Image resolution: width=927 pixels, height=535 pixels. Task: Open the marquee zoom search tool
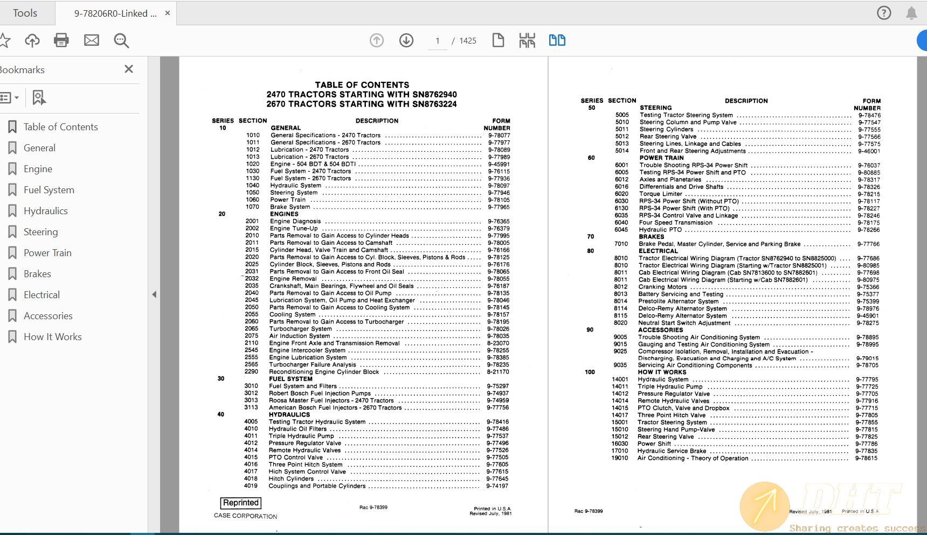pos(121,40)
